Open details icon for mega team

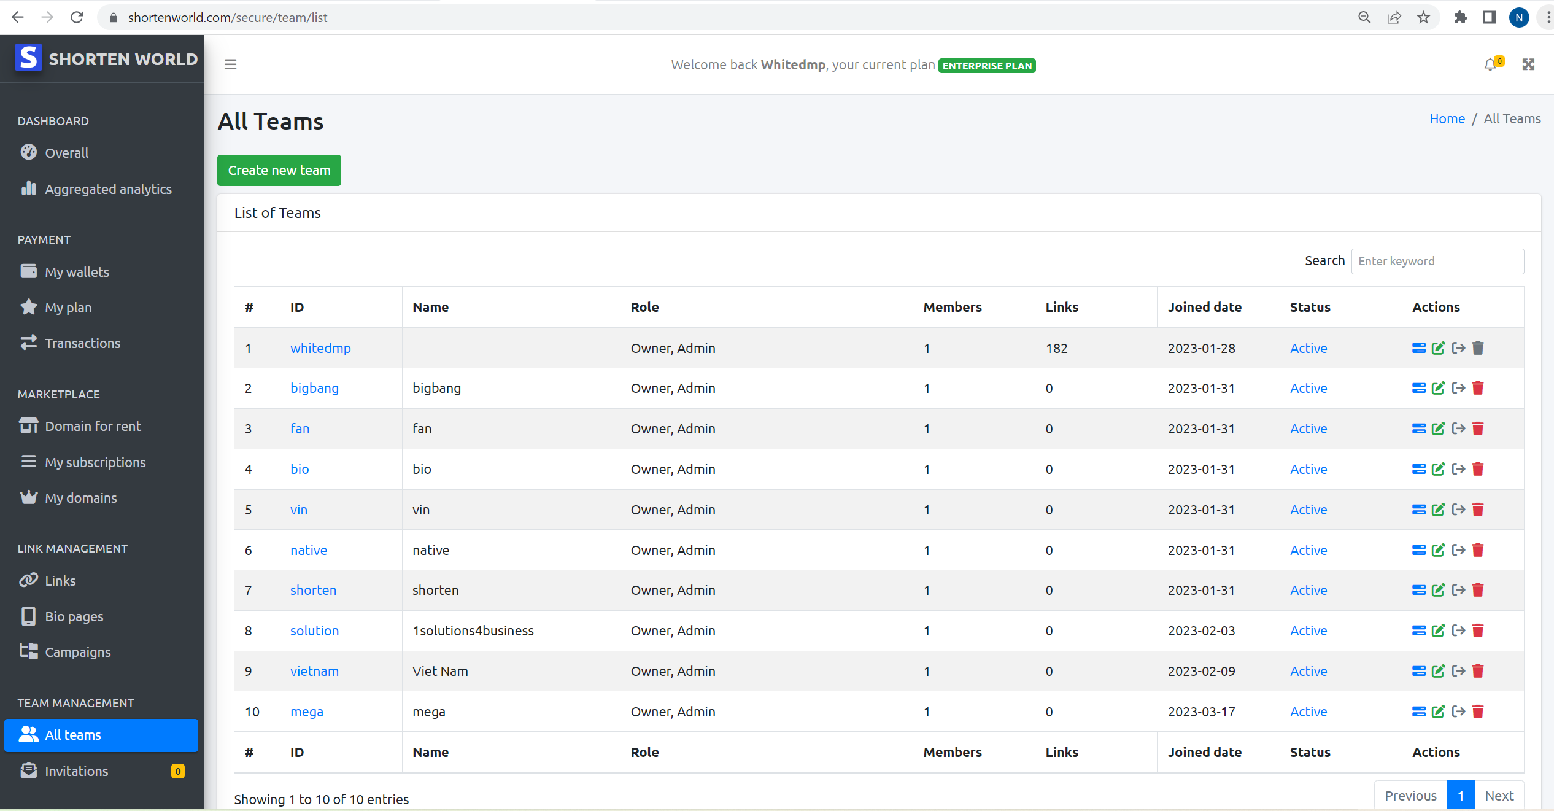[x=1418, y=712]
